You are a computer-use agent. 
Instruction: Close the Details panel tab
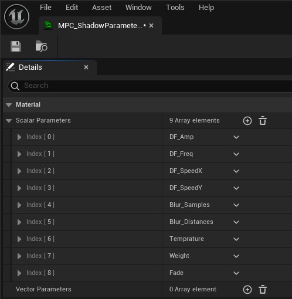[86, 67]
